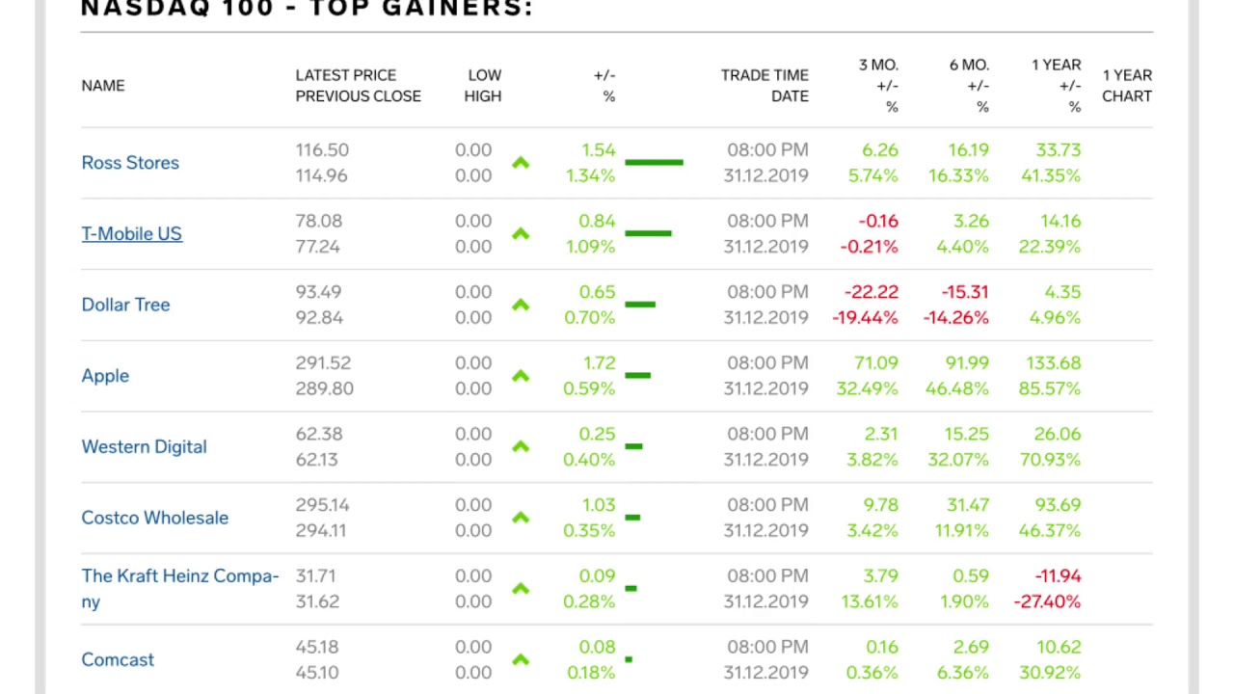The height and width of the screenshot is (694, 1234).
Task: Open the Comcast stock link
Action: [x=118, y=660]
